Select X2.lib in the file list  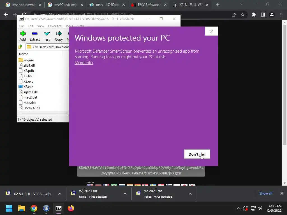click(25, 76)
